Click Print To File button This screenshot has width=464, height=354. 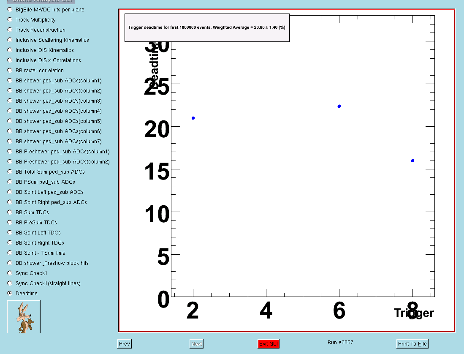tap(412, 343)
